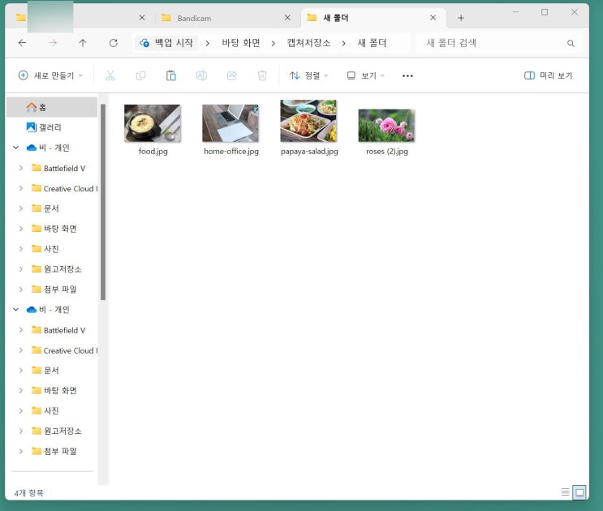Open 홈 in the navigation pane

[x=52, y=107]
